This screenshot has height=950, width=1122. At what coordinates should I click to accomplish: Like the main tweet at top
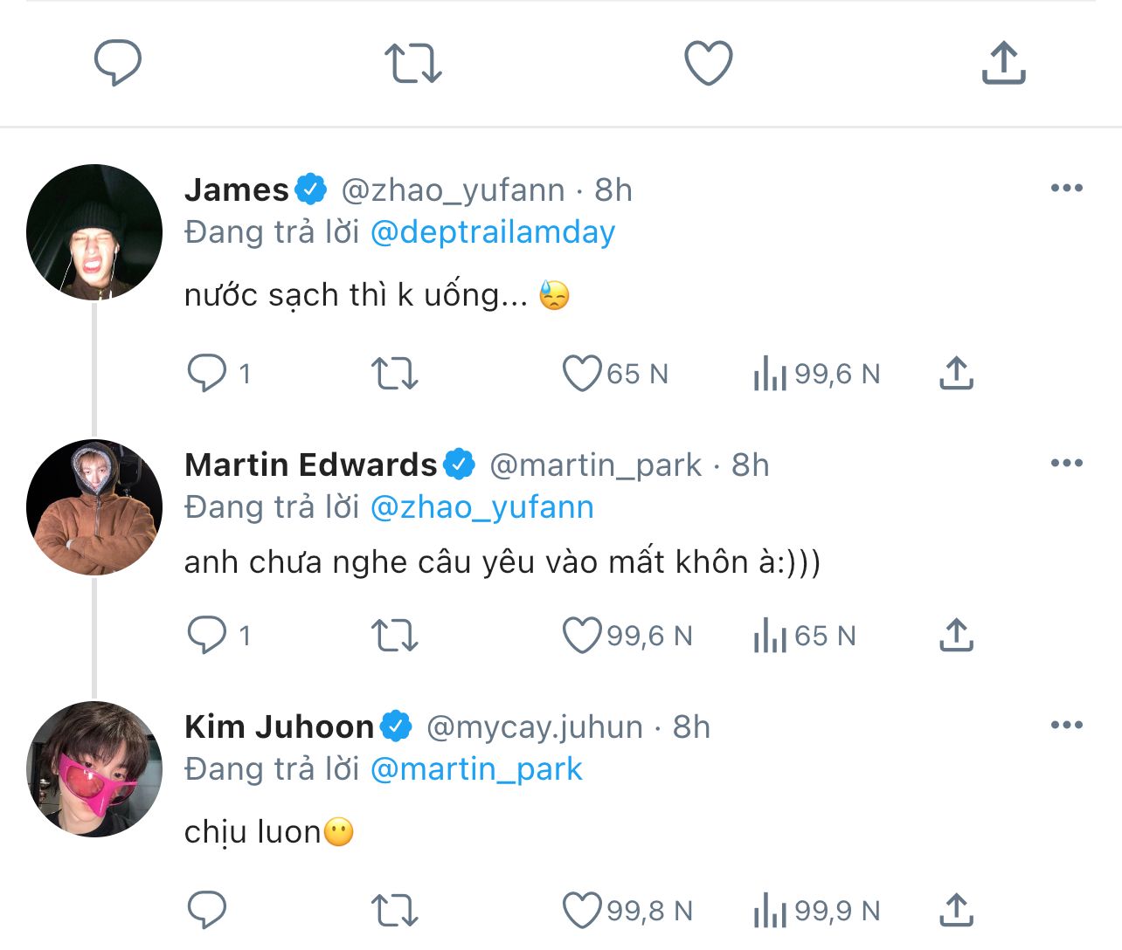[x=708, y=63]
